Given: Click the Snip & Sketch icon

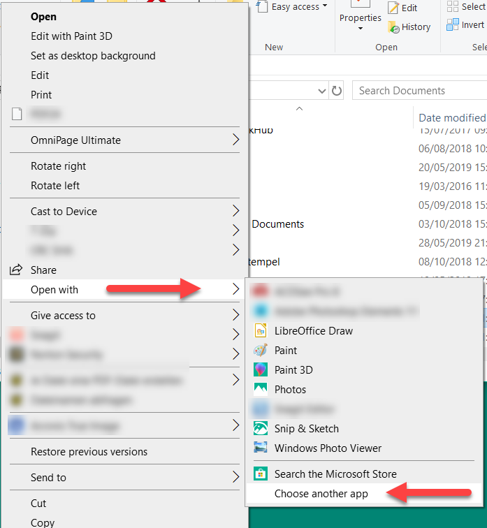Looking at the screenshot, I should (261, 429).
